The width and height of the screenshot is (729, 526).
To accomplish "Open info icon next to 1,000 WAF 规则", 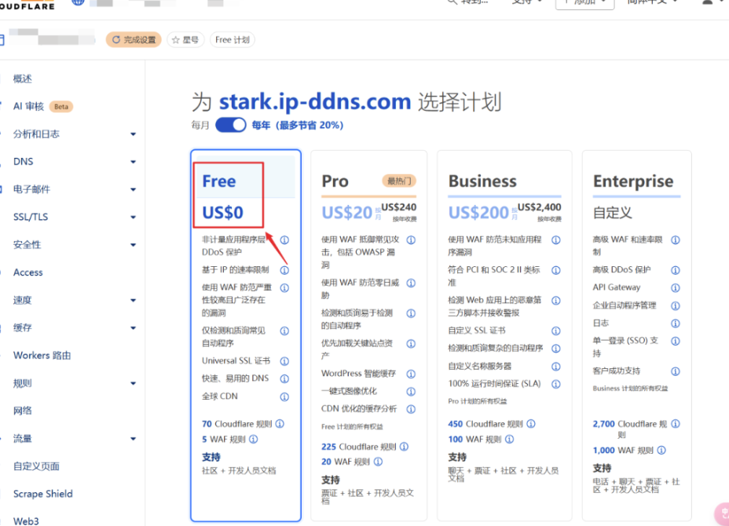I will (x=661, y=451).
